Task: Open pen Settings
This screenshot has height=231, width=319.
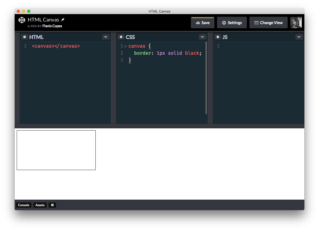Action: 232,23
